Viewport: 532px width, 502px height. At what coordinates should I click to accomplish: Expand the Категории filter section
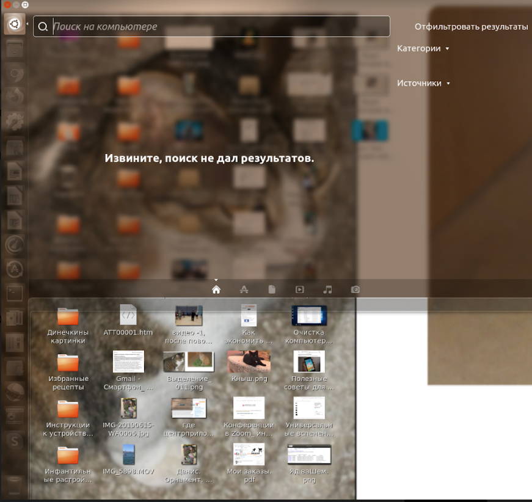tap(423, 48)
